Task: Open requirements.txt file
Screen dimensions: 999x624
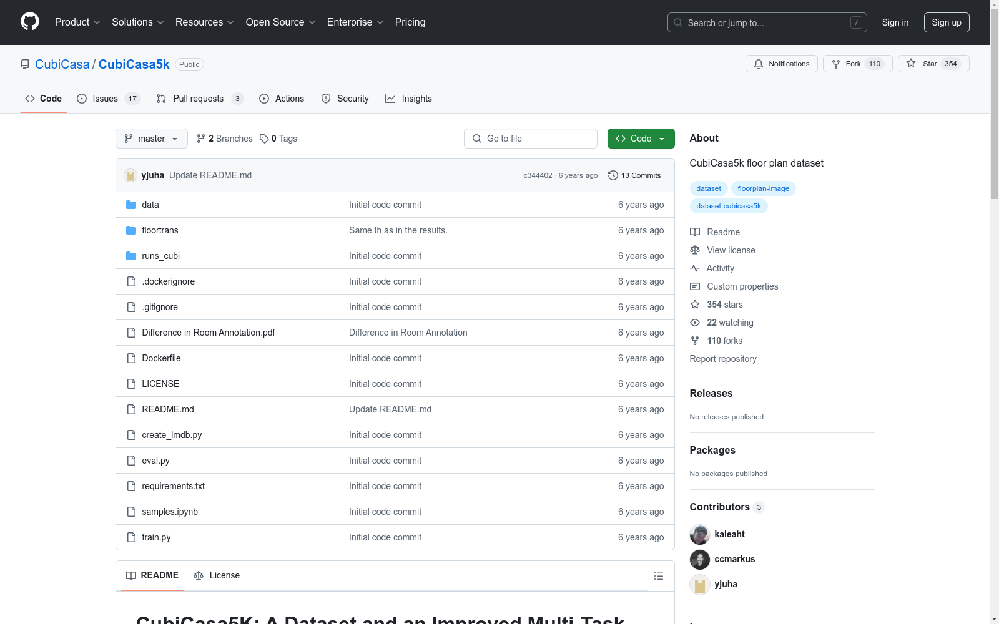Action: pos(173,486)
